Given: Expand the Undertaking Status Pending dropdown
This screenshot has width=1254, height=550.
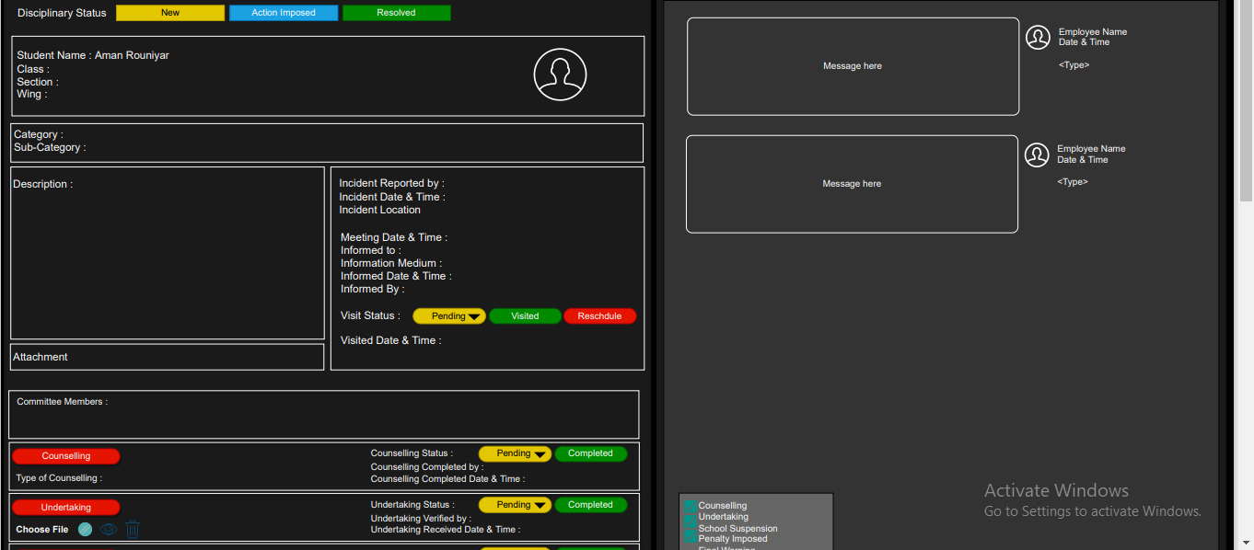Looking at the screenshot, I should pos(515,505).
